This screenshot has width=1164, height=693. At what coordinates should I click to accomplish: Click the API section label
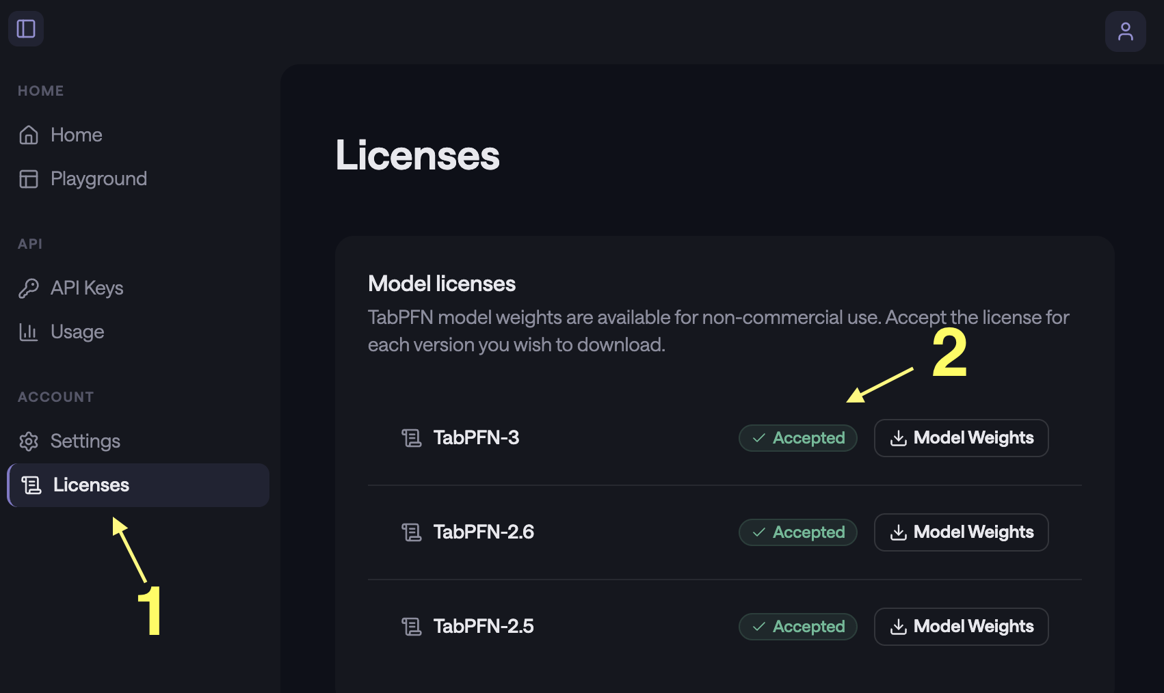click(30, 244)
